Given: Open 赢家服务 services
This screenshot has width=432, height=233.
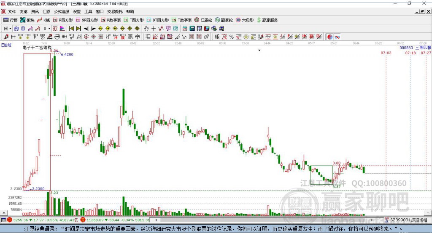Looking at the screenshot, I should [267, 20].
